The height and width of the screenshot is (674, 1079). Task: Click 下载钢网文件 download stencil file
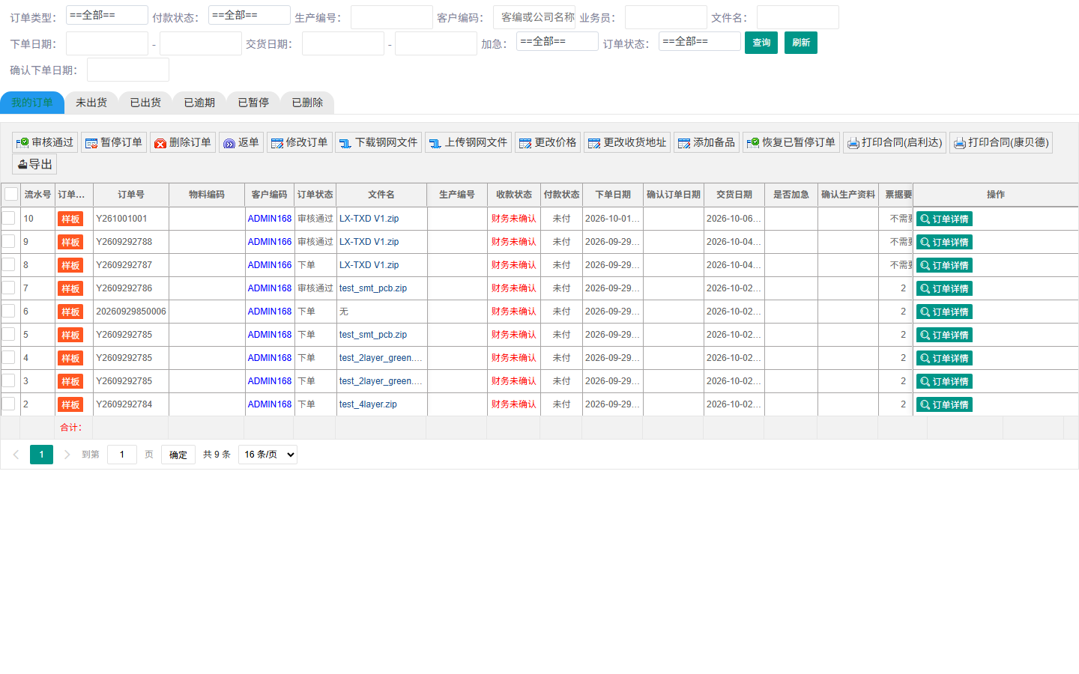(x=378, y=142)
